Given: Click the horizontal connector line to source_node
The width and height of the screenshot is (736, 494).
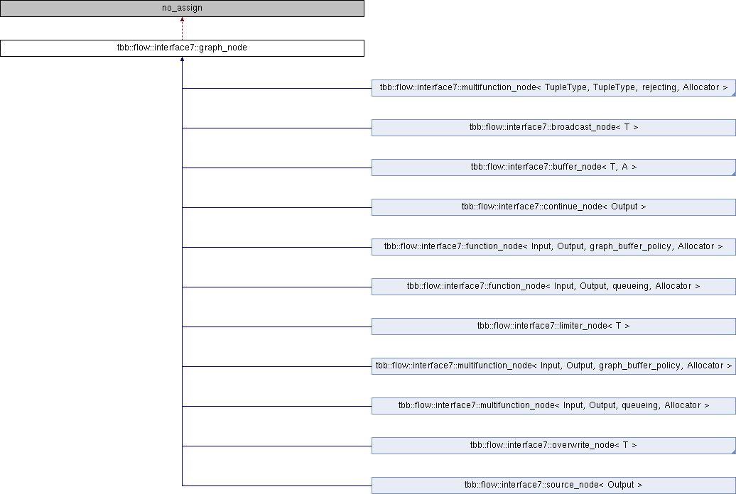Looking at the screenshot, I should (277, 485).
